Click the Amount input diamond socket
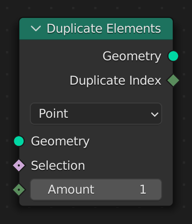Viewport: 192px width, 224px height. pyautogui.click(x=19, y=190)
